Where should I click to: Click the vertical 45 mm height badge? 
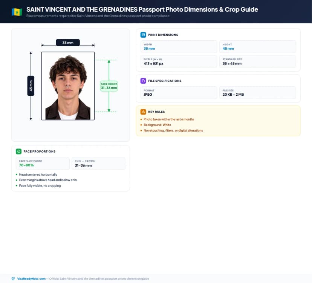click(x=31, y=86)
